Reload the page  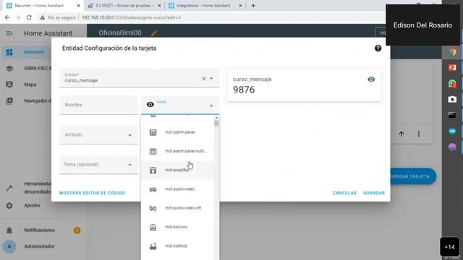point(29,17)
